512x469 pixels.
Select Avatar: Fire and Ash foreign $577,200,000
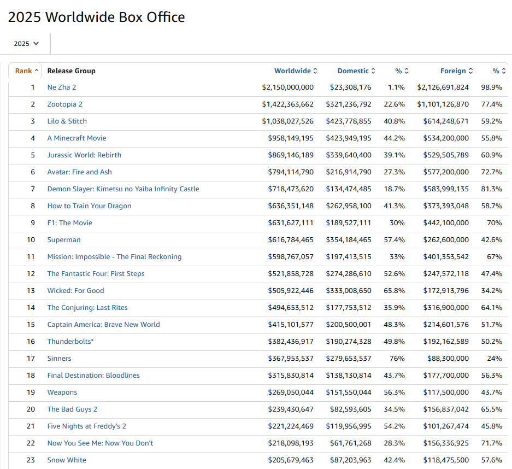446,172
